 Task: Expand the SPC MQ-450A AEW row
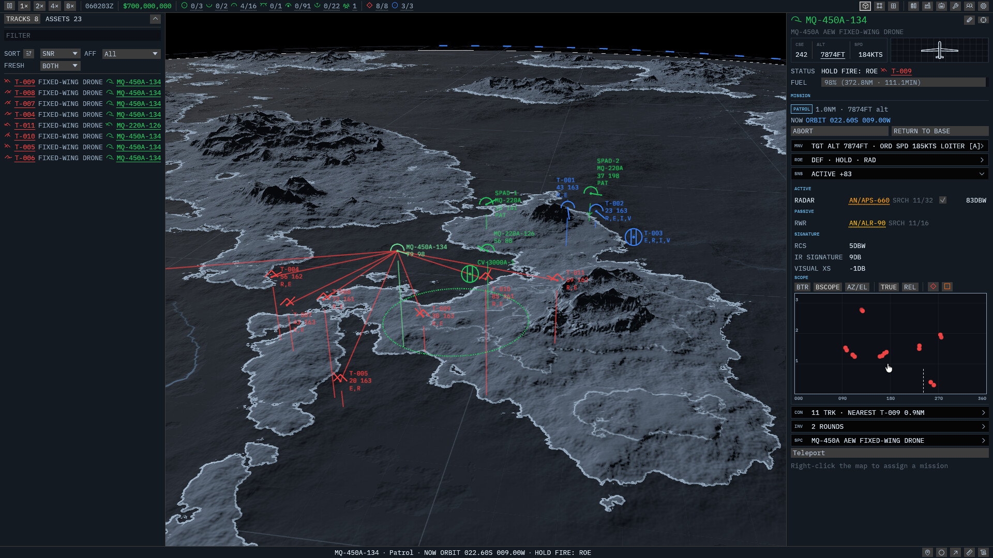tap(890, 441)
